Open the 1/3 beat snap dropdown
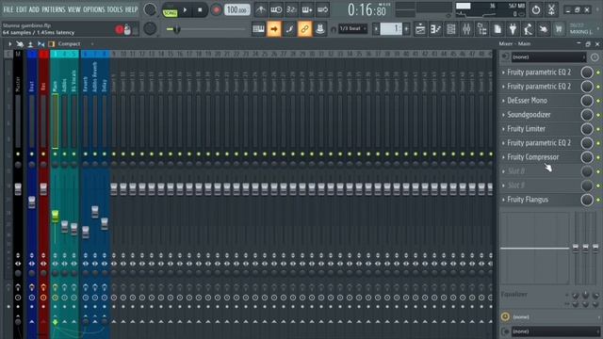This screenshot has width=603, height=339. coord(352,29)
